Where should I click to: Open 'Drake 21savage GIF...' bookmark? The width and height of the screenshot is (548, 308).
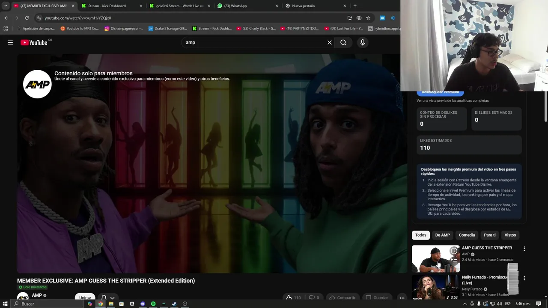(167, 29)
